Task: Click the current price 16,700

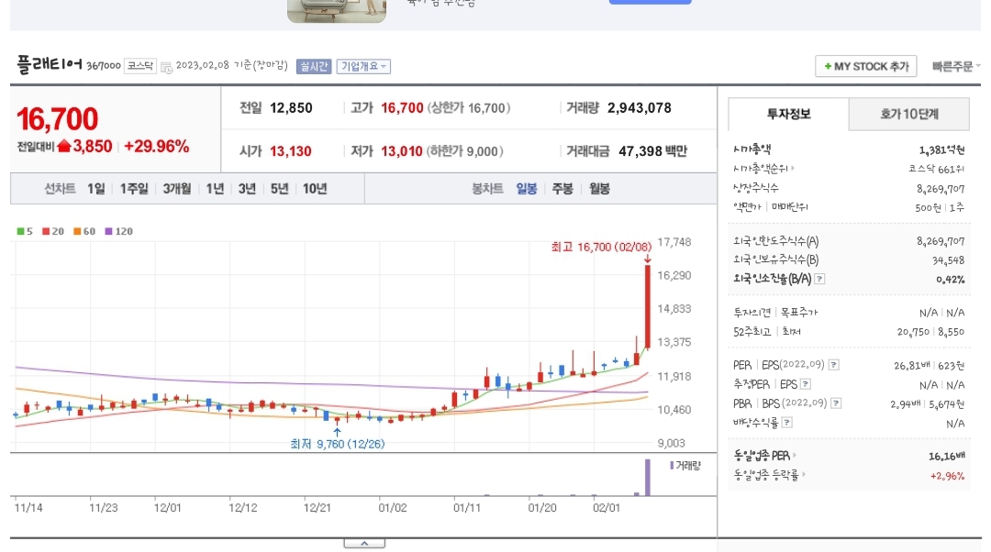Action: click(58, 118)
